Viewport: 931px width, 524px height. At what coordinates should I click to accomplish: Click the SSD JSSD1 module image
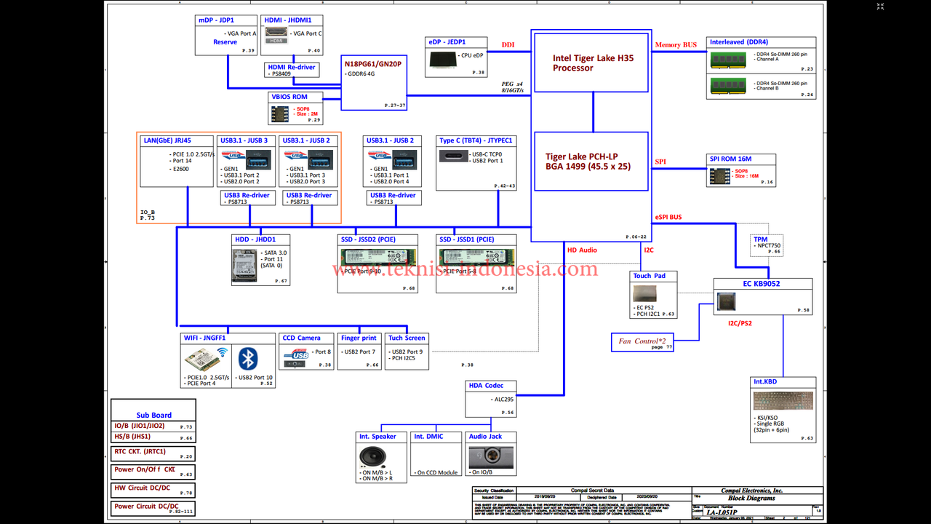(476, 258)
